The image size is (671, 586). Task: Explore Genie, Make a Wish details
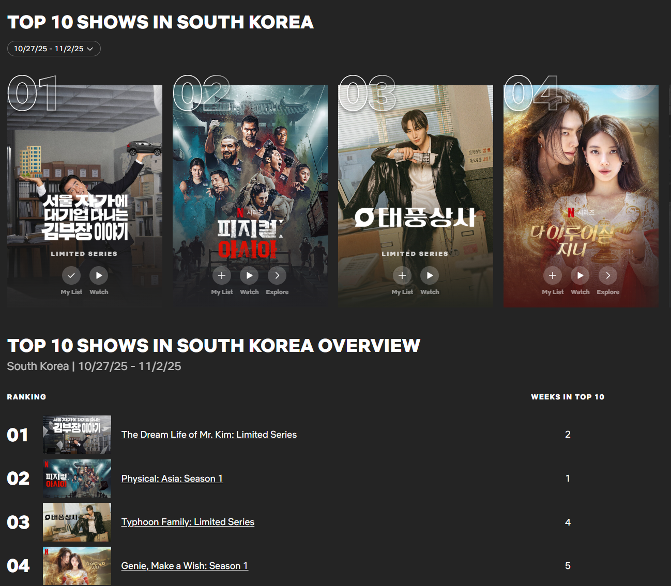(608, 275)
